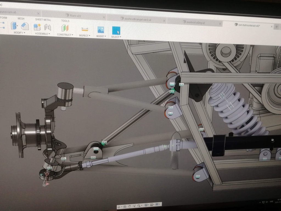The image size is (281, 211).
Task: Click the Pan hand icon in navigation bar
Action: coord(129,206)
